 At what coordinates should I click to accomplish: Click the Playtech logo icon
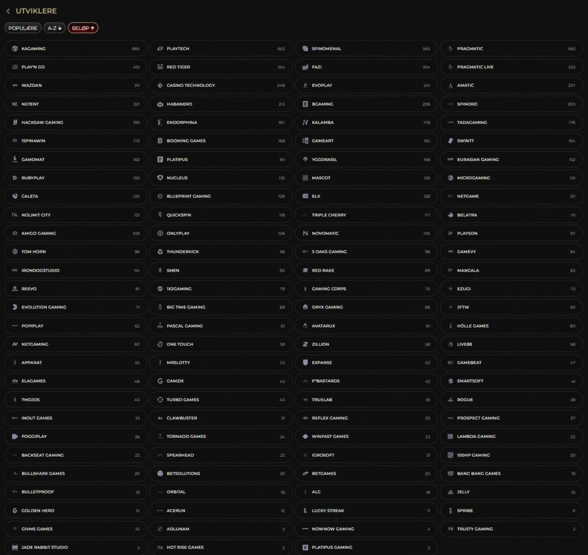(160, 49)
